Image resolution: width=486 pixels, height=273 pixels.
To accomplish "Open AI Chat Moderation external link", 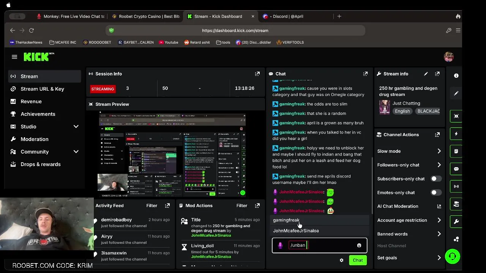I will (439, 206).
